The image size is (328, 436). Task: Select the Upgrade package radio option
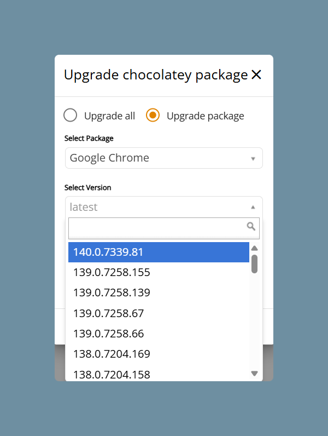coord(153,115)
